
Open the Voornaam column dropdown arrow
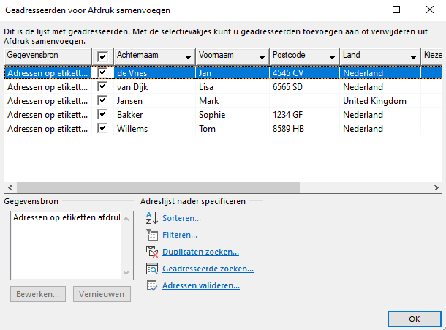coord(261,57)
